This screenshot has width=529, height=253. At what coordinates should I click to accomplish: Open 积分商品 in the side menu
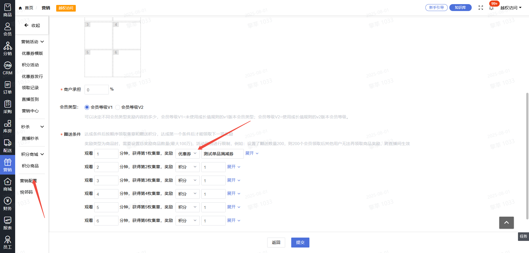coord(30,166)
